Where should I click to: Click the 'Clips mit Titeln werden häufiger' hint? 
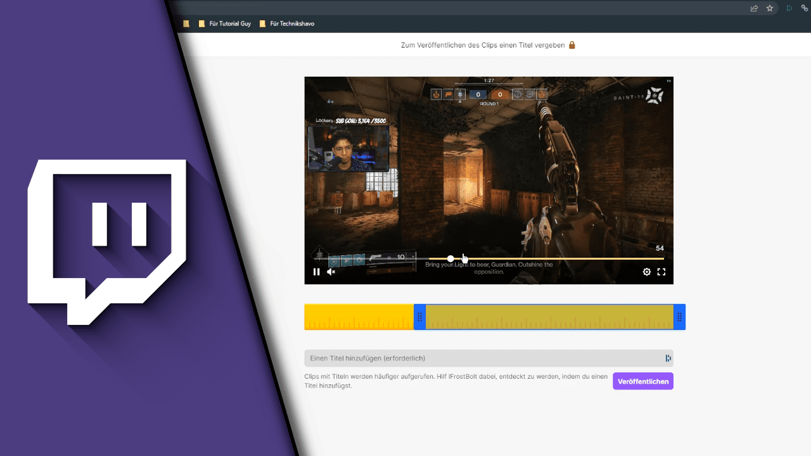tap(456, 381)
